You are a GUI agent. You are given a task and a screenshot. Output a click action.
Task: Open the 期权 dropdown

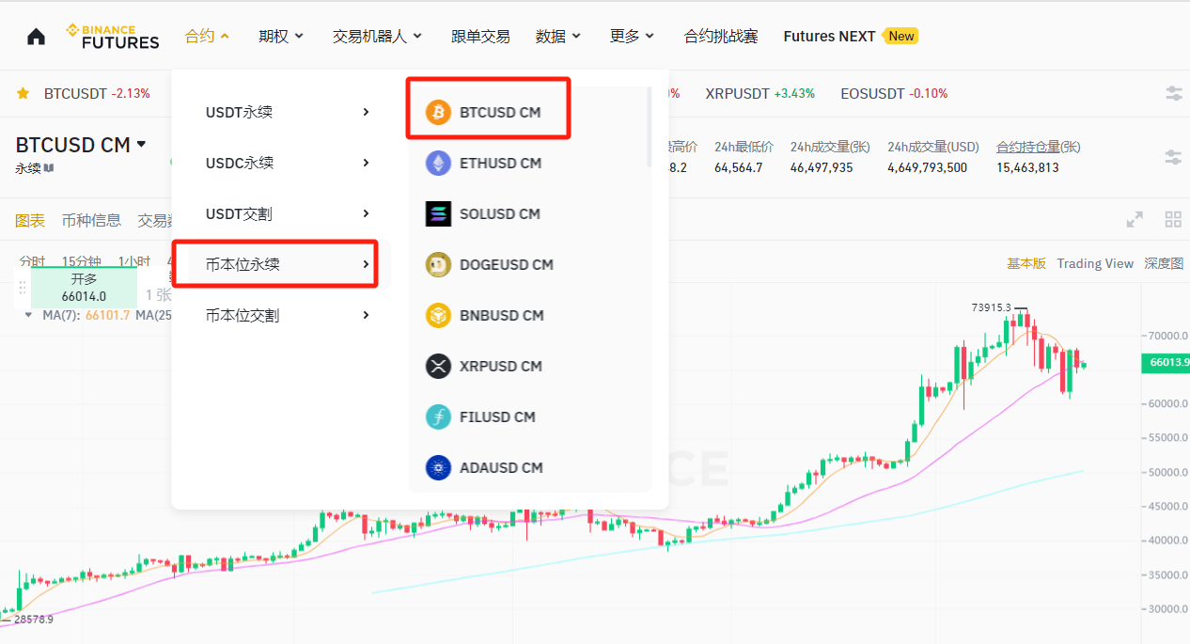[281, 36]
